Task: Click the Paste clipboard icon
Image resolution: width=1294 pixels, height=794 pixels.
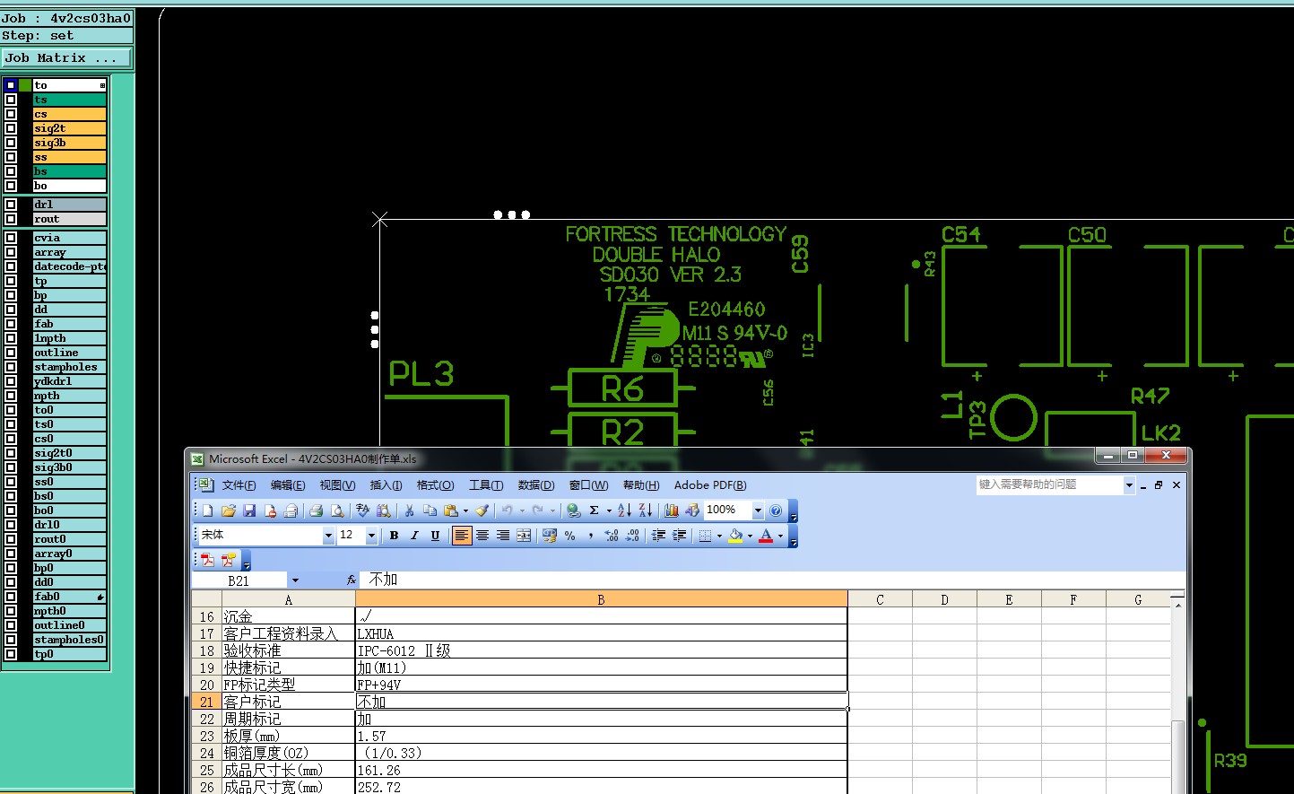Action: coord(450,510)
